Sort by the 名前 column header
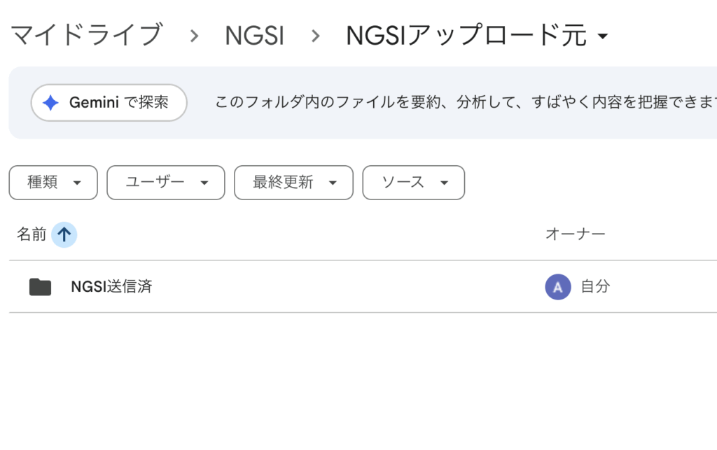The width and height of the screenshot is (717, 450). point(32,234)
